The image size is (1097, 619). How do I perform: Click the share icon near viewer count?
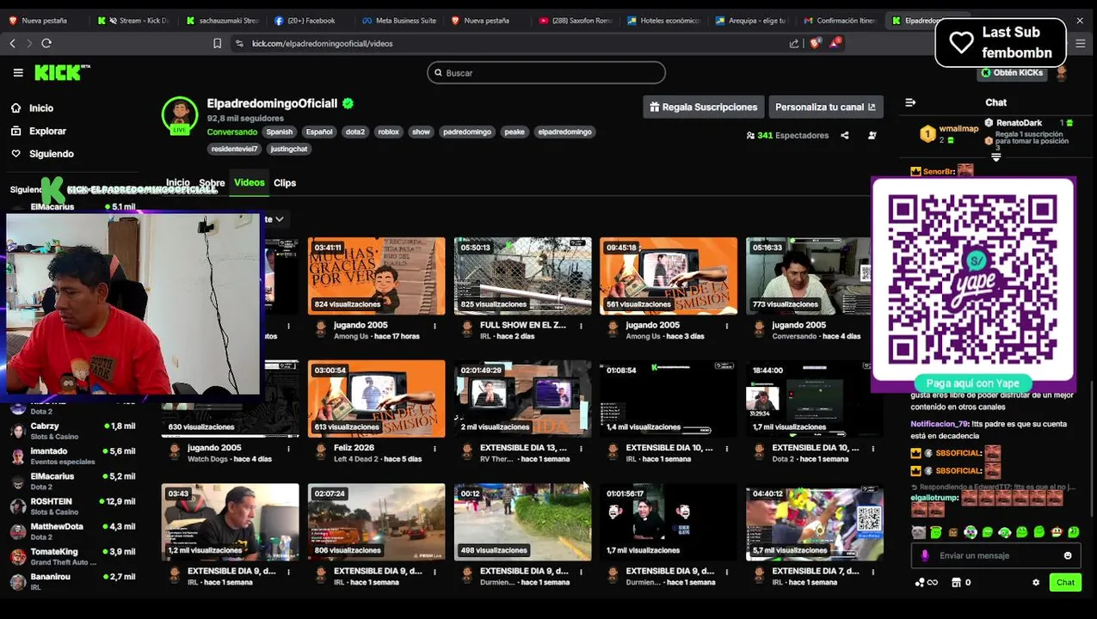point(844,135)
